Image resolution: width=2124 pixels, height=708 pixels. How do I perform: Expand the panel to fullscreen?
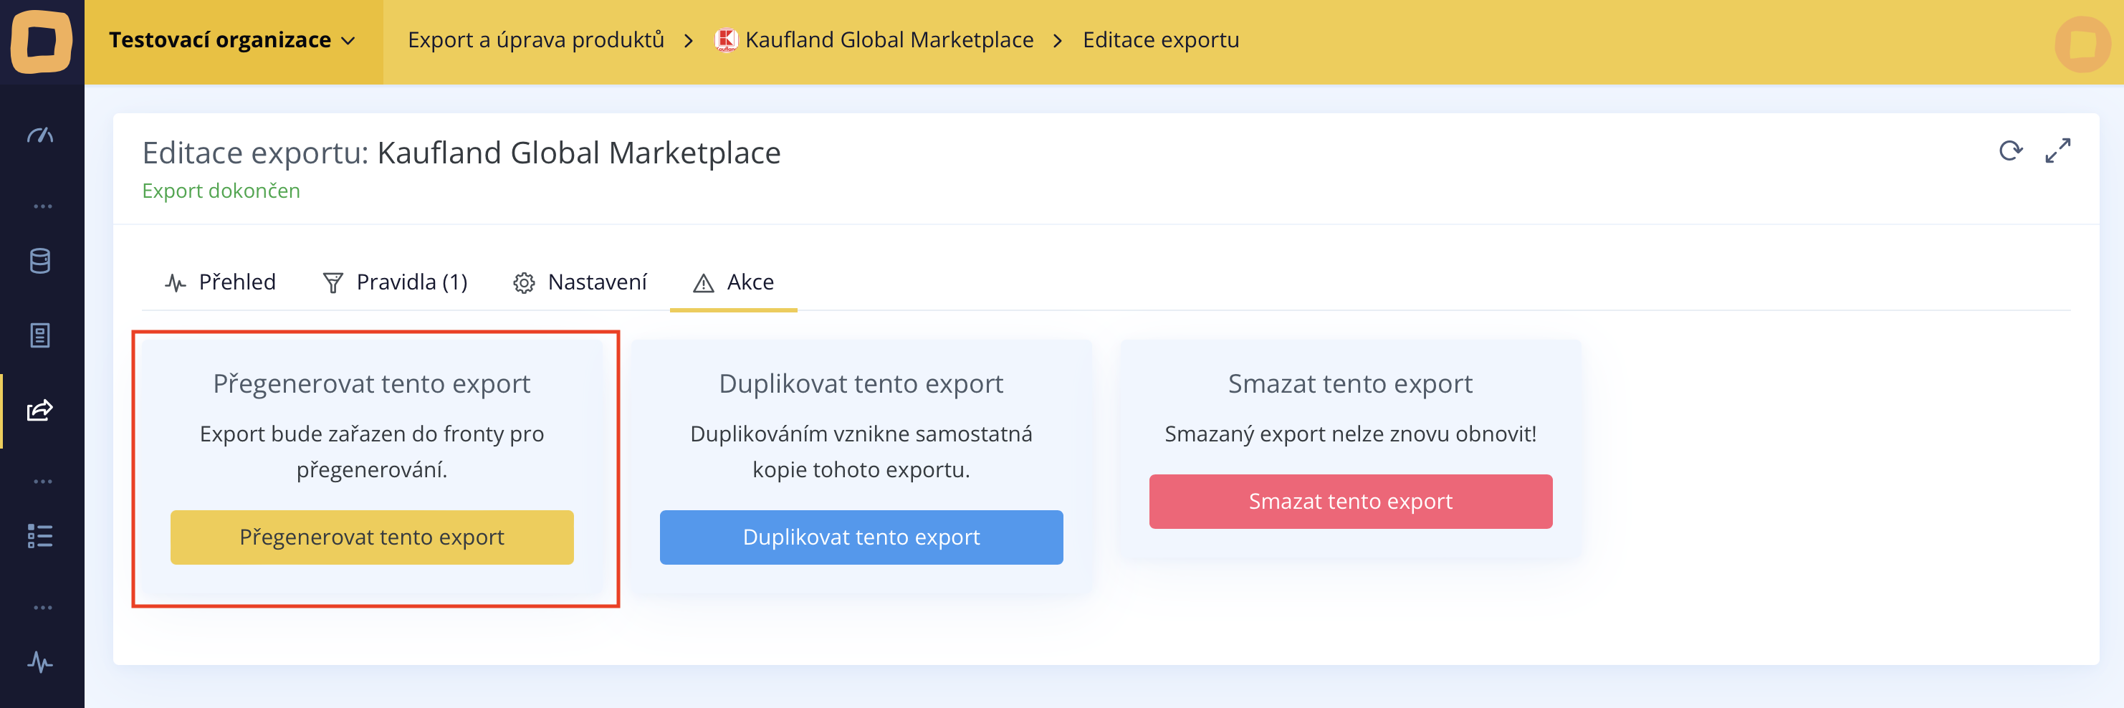(x=2058, y=150)
